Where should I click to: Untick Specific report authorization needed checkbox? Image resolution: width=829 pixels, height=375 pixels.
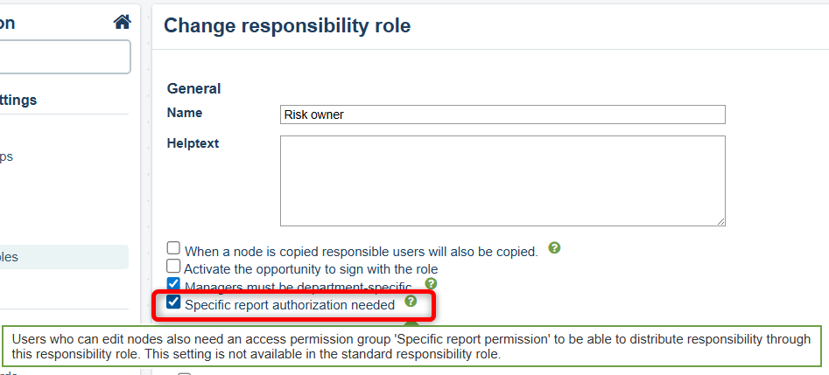pyautogui.click(x=174, y=303)
